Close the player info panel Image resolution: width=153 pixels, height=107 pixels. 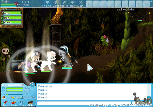pyautogui.click(x=32, y=85)
